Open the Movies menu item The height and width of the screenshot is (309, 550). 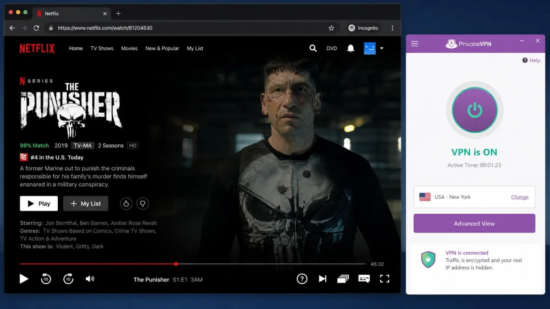point(129,48)
